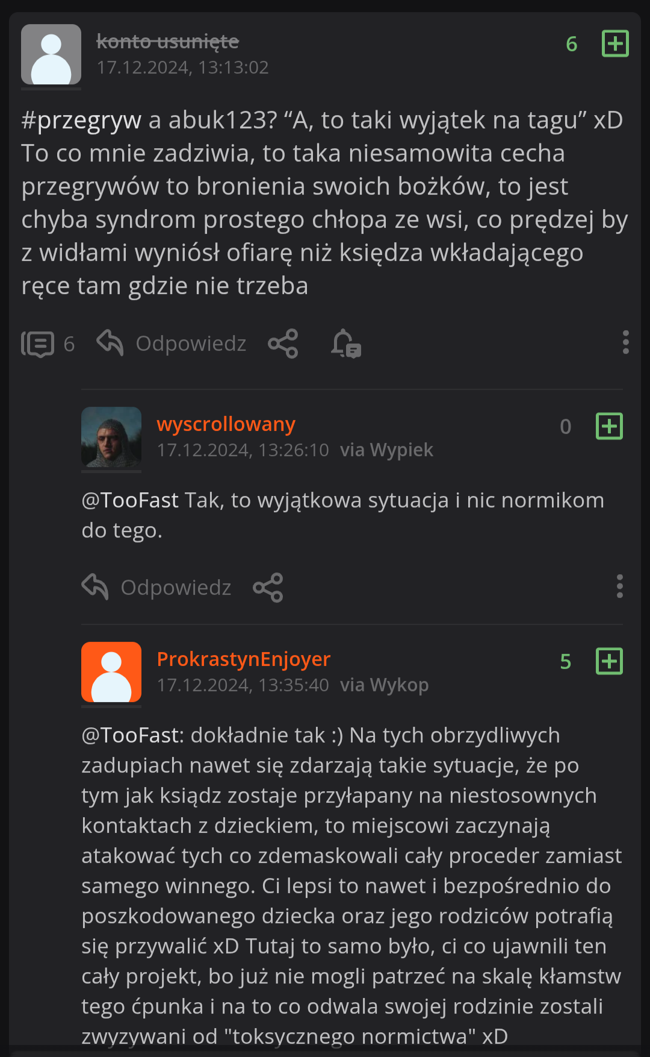Upvote the main post by the deleted account
Image resolution: width=650 pixels, height=1057 pixels.
pyautogui.click(x=615, y=43)
